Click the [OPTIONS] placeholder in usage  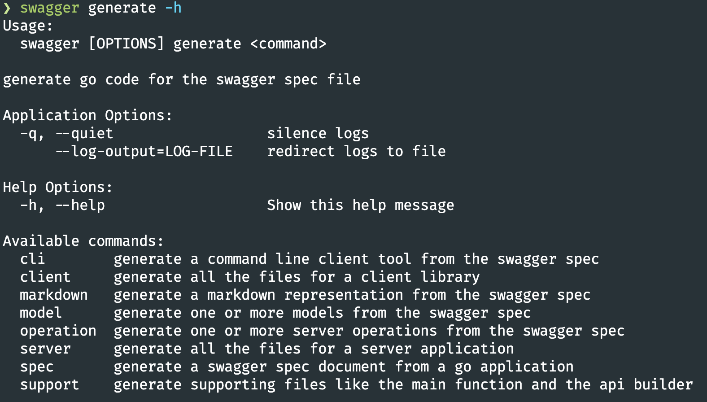click(127, 44)
